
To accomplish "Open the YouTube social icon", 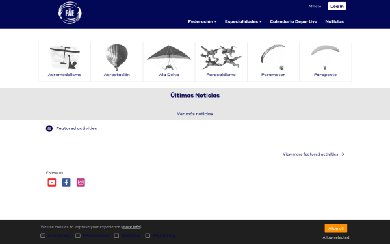I will click(x=52, y=182).
